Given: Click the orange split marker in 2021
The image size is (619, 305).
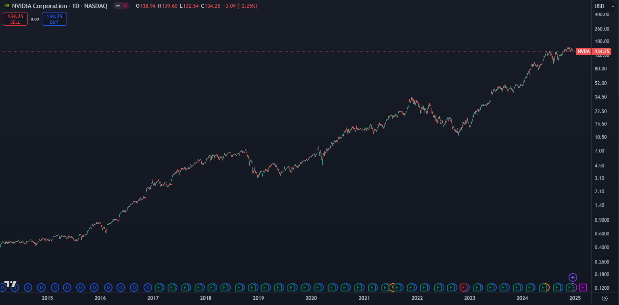Looking at the screenshot, I should point(392,287).
